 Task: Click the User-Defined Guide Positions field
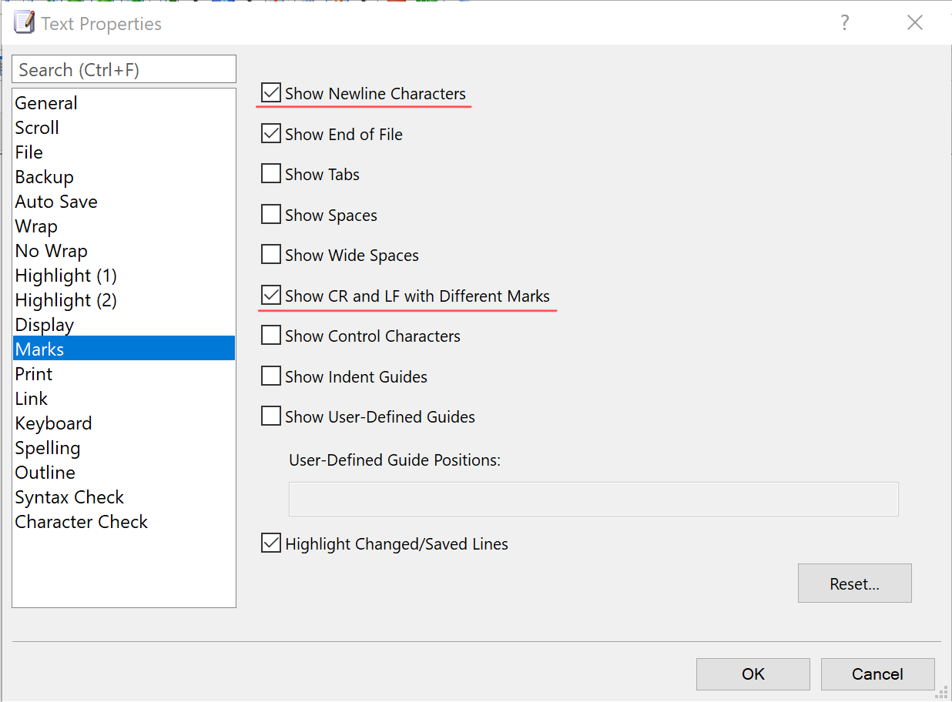(594, 499)
